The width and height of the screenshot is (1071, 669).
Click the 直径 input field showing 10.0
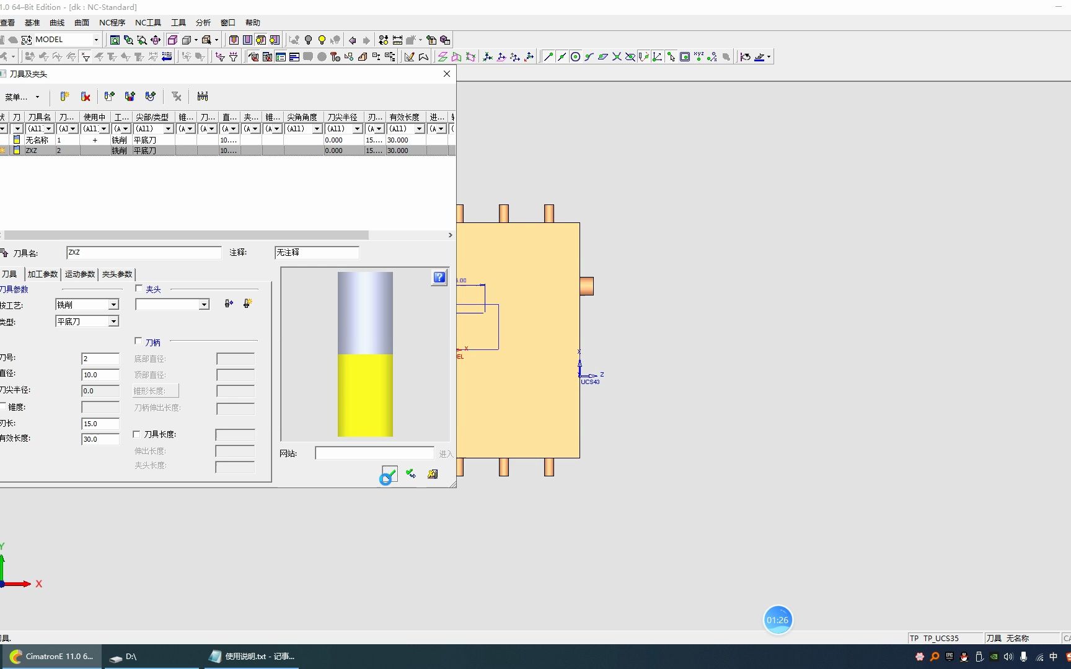coord(100,375)
